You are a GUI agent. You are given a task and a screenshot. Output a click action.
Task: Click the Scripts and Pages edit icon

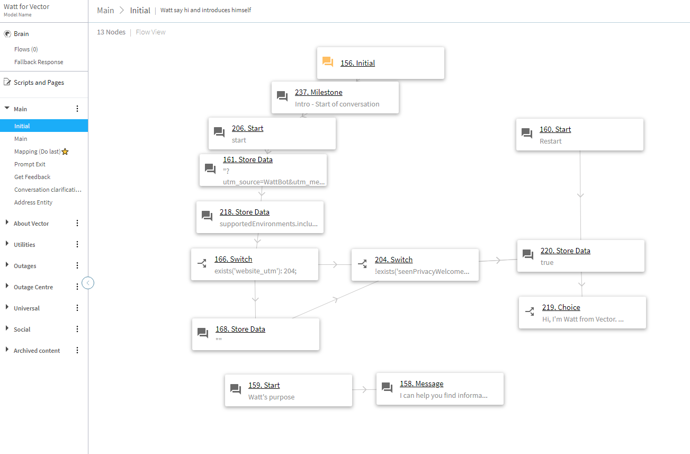pyautogui.click(x=7, y=82)
